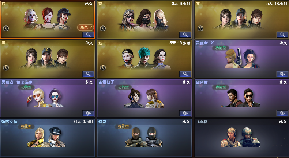Click the 强化型 tag on the 幻影 card

pyautogui.click(x=123, y=126)
